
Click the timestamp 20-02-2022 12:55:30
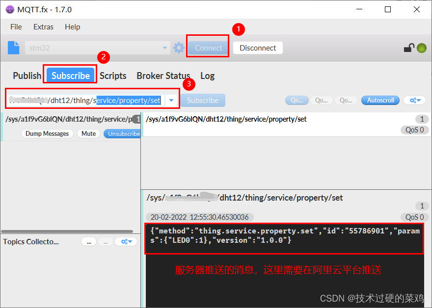(199, 217)
